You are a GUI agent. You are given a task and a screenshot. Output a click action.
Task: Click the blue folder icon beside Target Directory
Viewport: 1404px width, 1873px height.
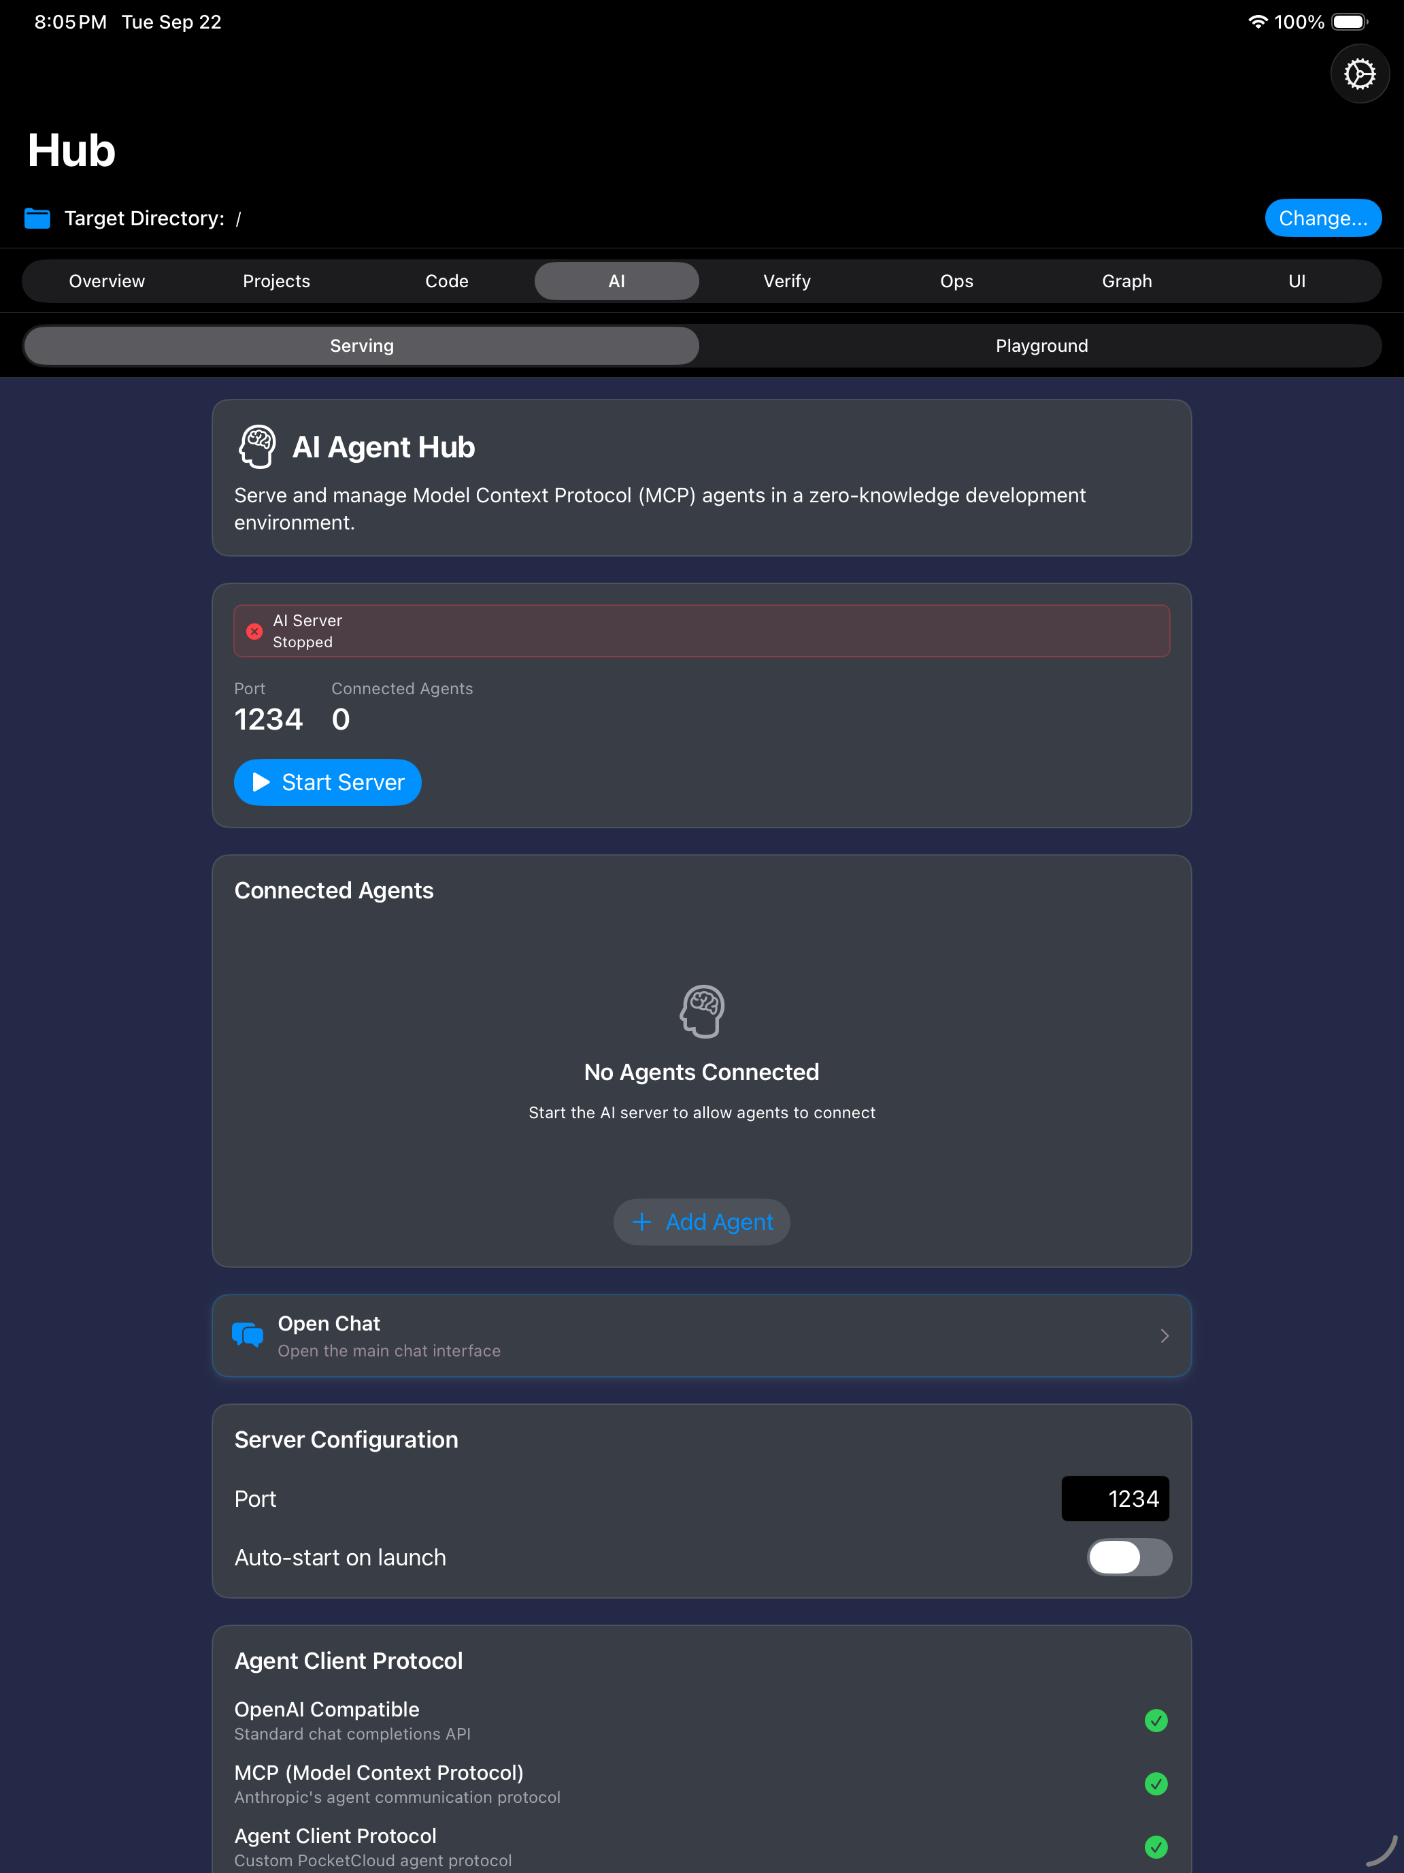coord(37,218)
